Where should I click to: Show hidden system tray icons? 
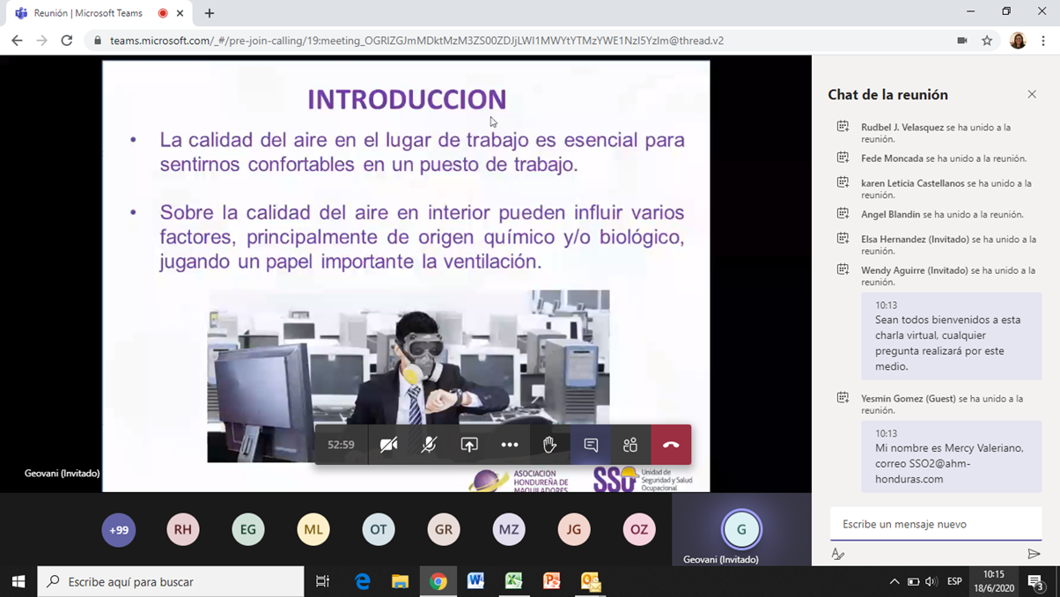894,581
